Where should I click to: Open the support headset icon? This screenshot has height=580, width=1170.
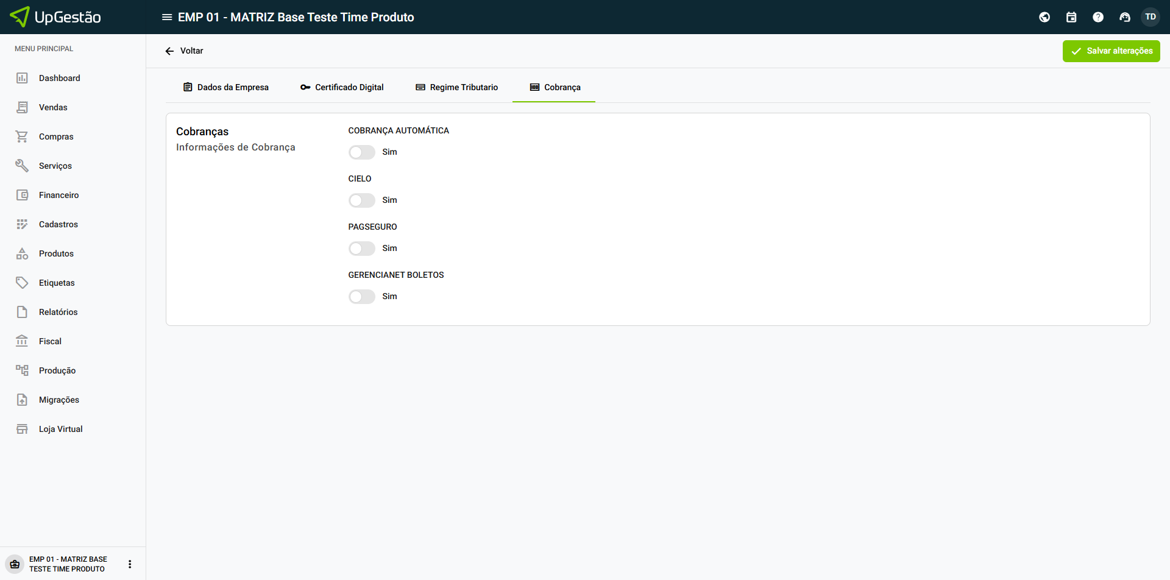(1125, 17)
